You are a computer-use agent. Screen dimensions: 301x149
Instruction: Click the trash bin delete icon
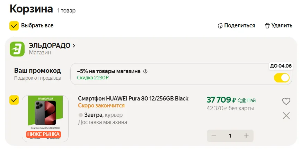(267, 26)
